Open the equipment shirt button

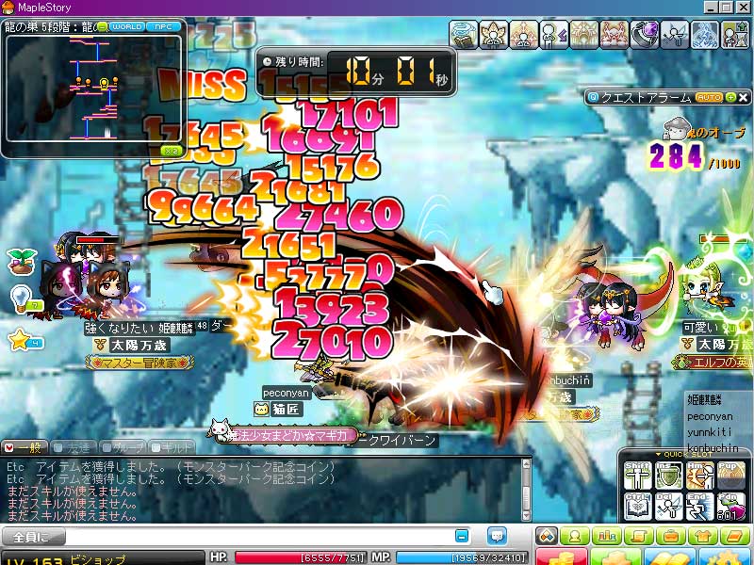point(703,535)
